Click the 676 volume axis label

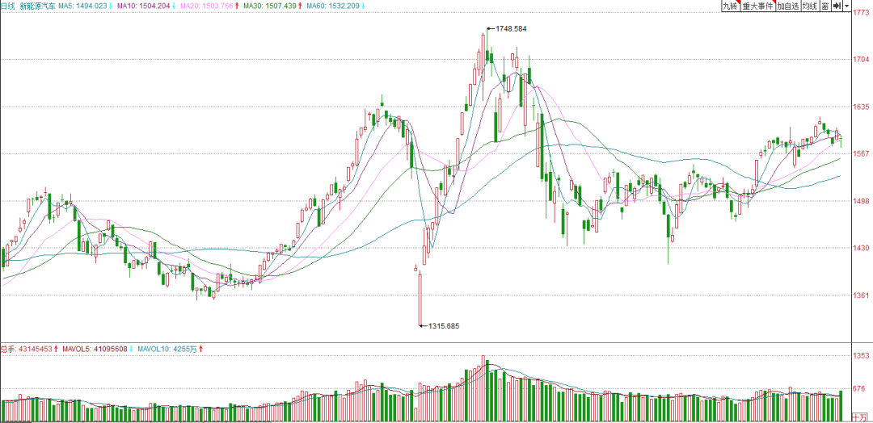[x=860, y=388]
